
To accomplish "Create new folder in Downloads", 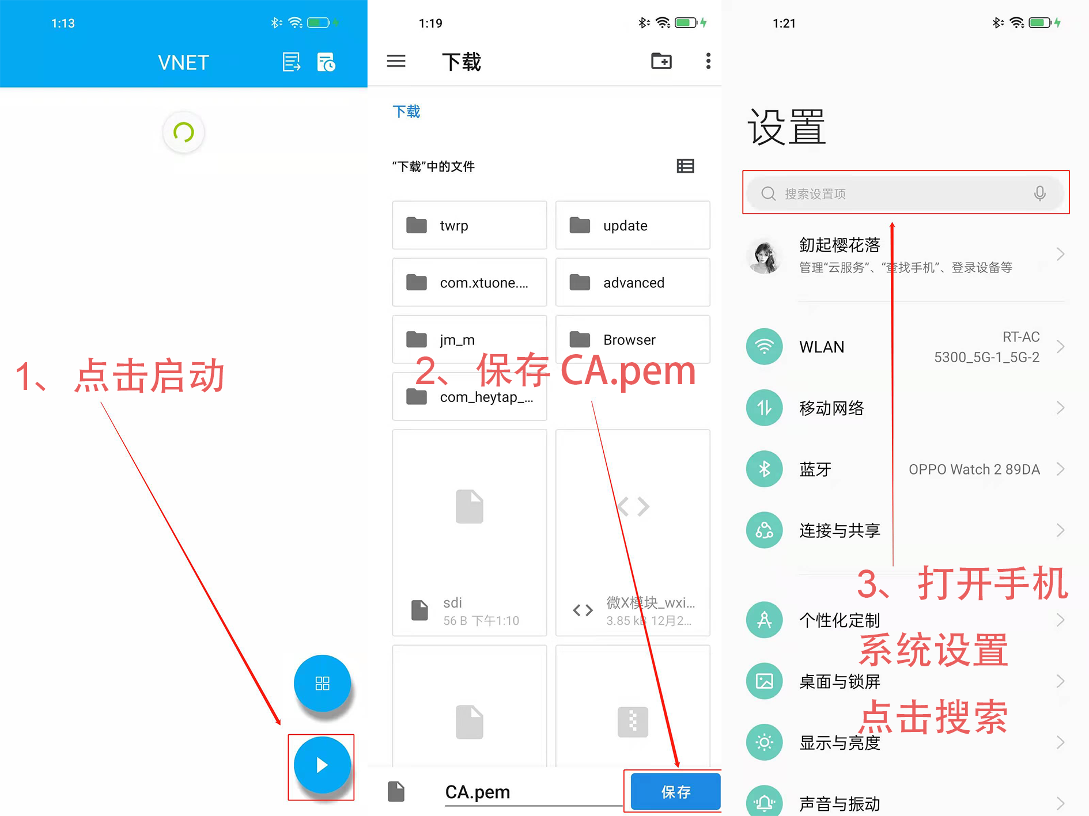I will tap(661, 61).
